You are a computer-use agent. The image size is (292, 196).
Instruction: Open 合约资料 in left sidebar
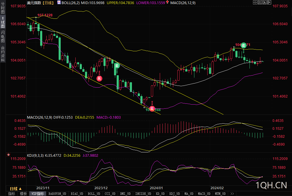pos(3,54)
